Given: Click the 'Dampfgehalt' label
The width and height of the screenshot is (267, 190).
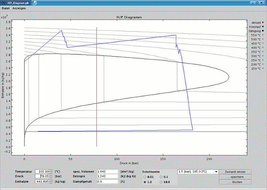Looking at the screenshot, I should coord(82,182).
